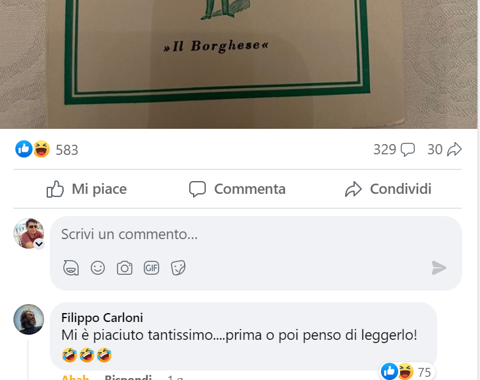This screenshot has width=480, height=380.
Task: Click the Condividi share button
Action: point(388,189)
